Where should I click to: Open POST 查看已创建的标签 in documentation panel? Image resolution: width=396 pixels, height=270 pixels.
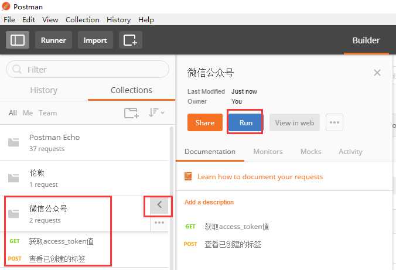point(223,244)
